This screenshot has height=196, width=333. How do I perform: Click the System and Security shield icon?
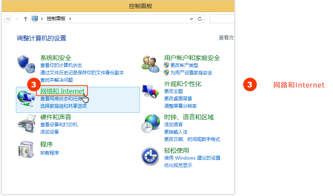[26, 64]
